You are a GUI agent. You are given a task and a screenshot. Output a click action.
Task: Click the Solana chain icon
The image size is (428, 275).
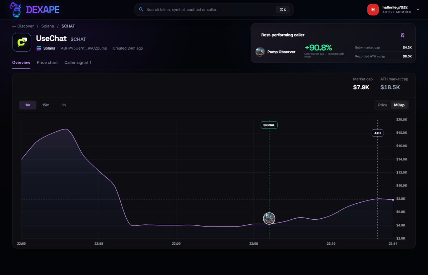click(39, 48)
